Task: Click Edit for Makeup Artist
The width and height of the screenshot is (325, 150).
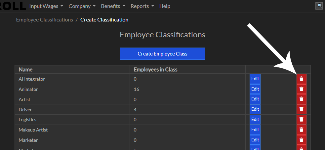Action: [x=255, y=130]
